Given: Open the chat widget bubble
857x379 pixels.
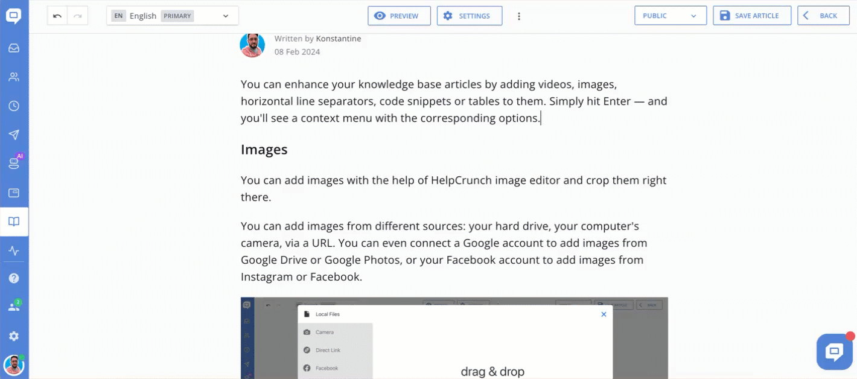Looking at the screenshot, I should click(834, 351).
